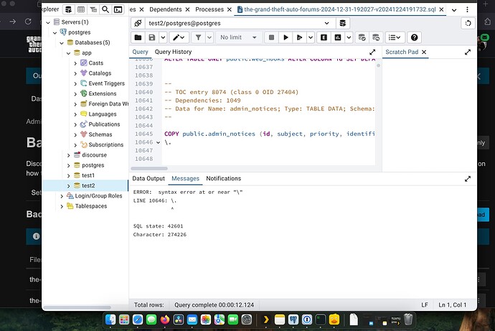
Task: Run Execute script with the cursor play icon
Action: pyautogui.click(x=299, y=37)
